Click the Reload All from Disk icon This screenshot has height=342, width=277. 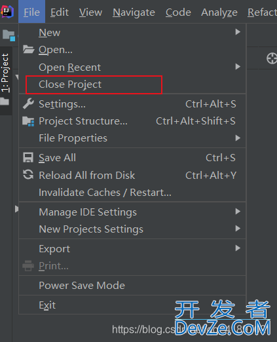click(x=28, y=175)
